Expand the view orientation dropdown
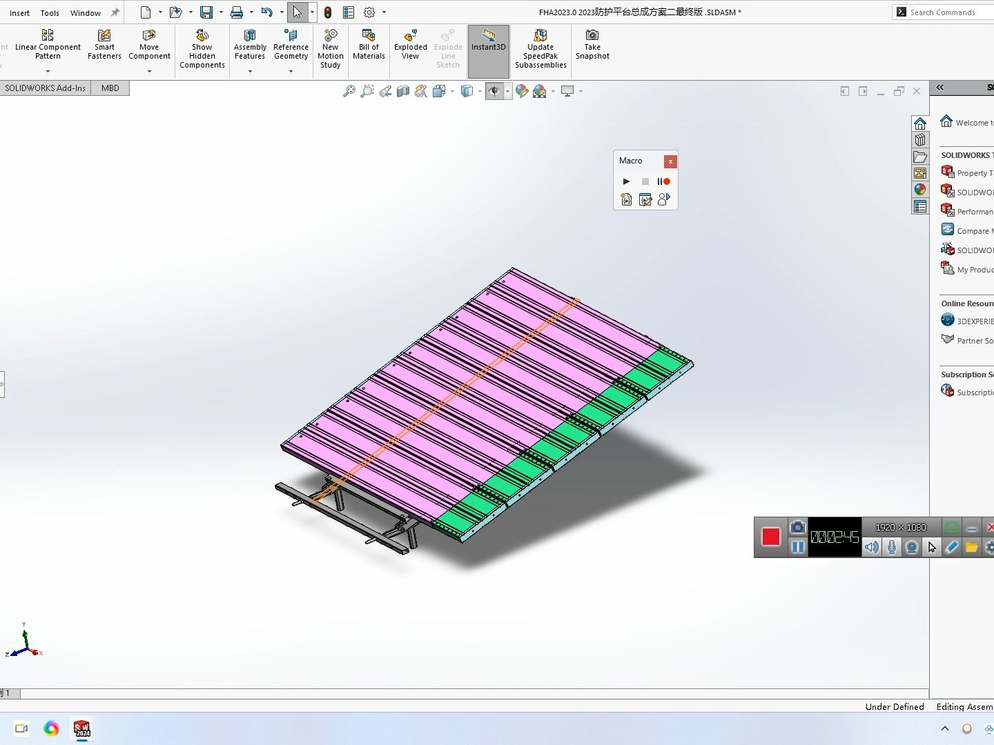This screenshot has height=745, width=994. click(x=451, y=90)
